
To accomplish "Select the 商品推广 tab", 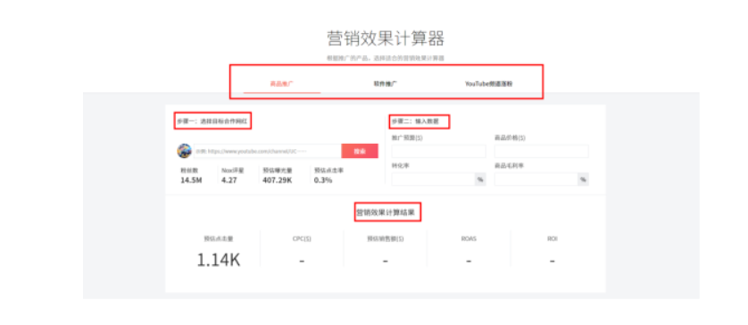I will pyautogui.click(x=282, y=84).
